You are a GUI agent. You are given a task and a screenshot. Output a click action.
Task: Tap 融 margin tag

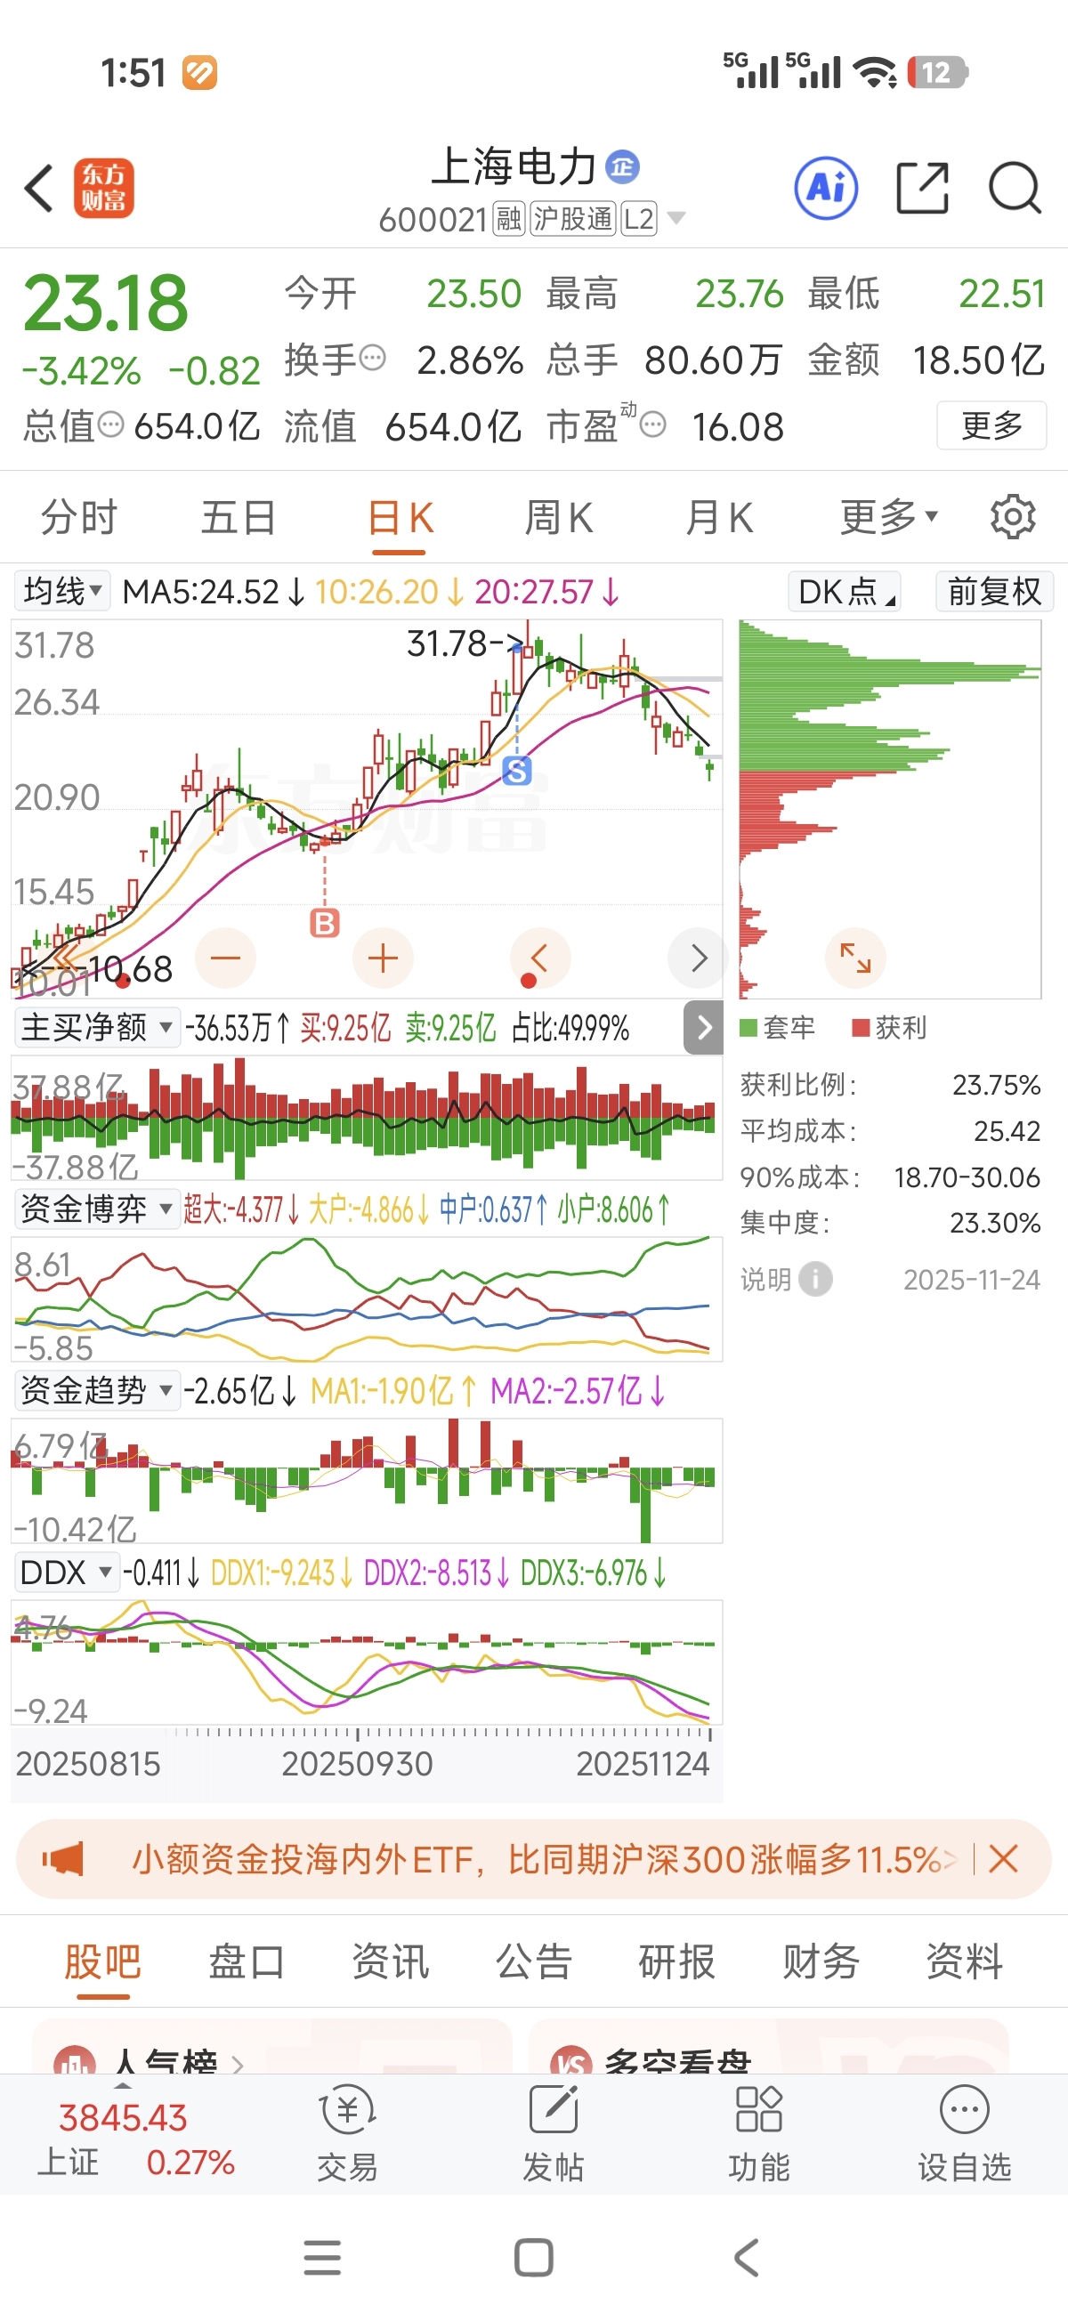click(x=509, y=218)
